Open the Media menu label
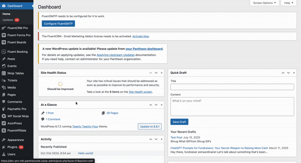Viewport: 301px width, 163px height. [12, 88]
